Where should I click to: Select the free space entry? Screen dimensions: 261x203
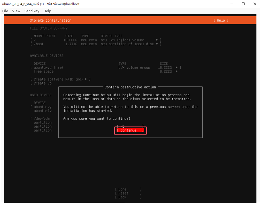tap(43, 71)
